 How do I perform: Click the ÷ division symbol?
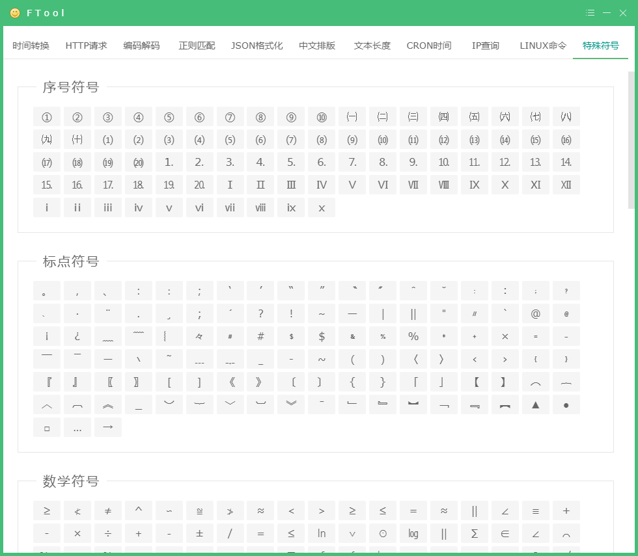click(x=107, y=533)
